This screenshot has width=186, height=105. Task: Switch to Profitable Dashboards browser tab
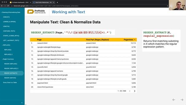(x=20, y=2)
